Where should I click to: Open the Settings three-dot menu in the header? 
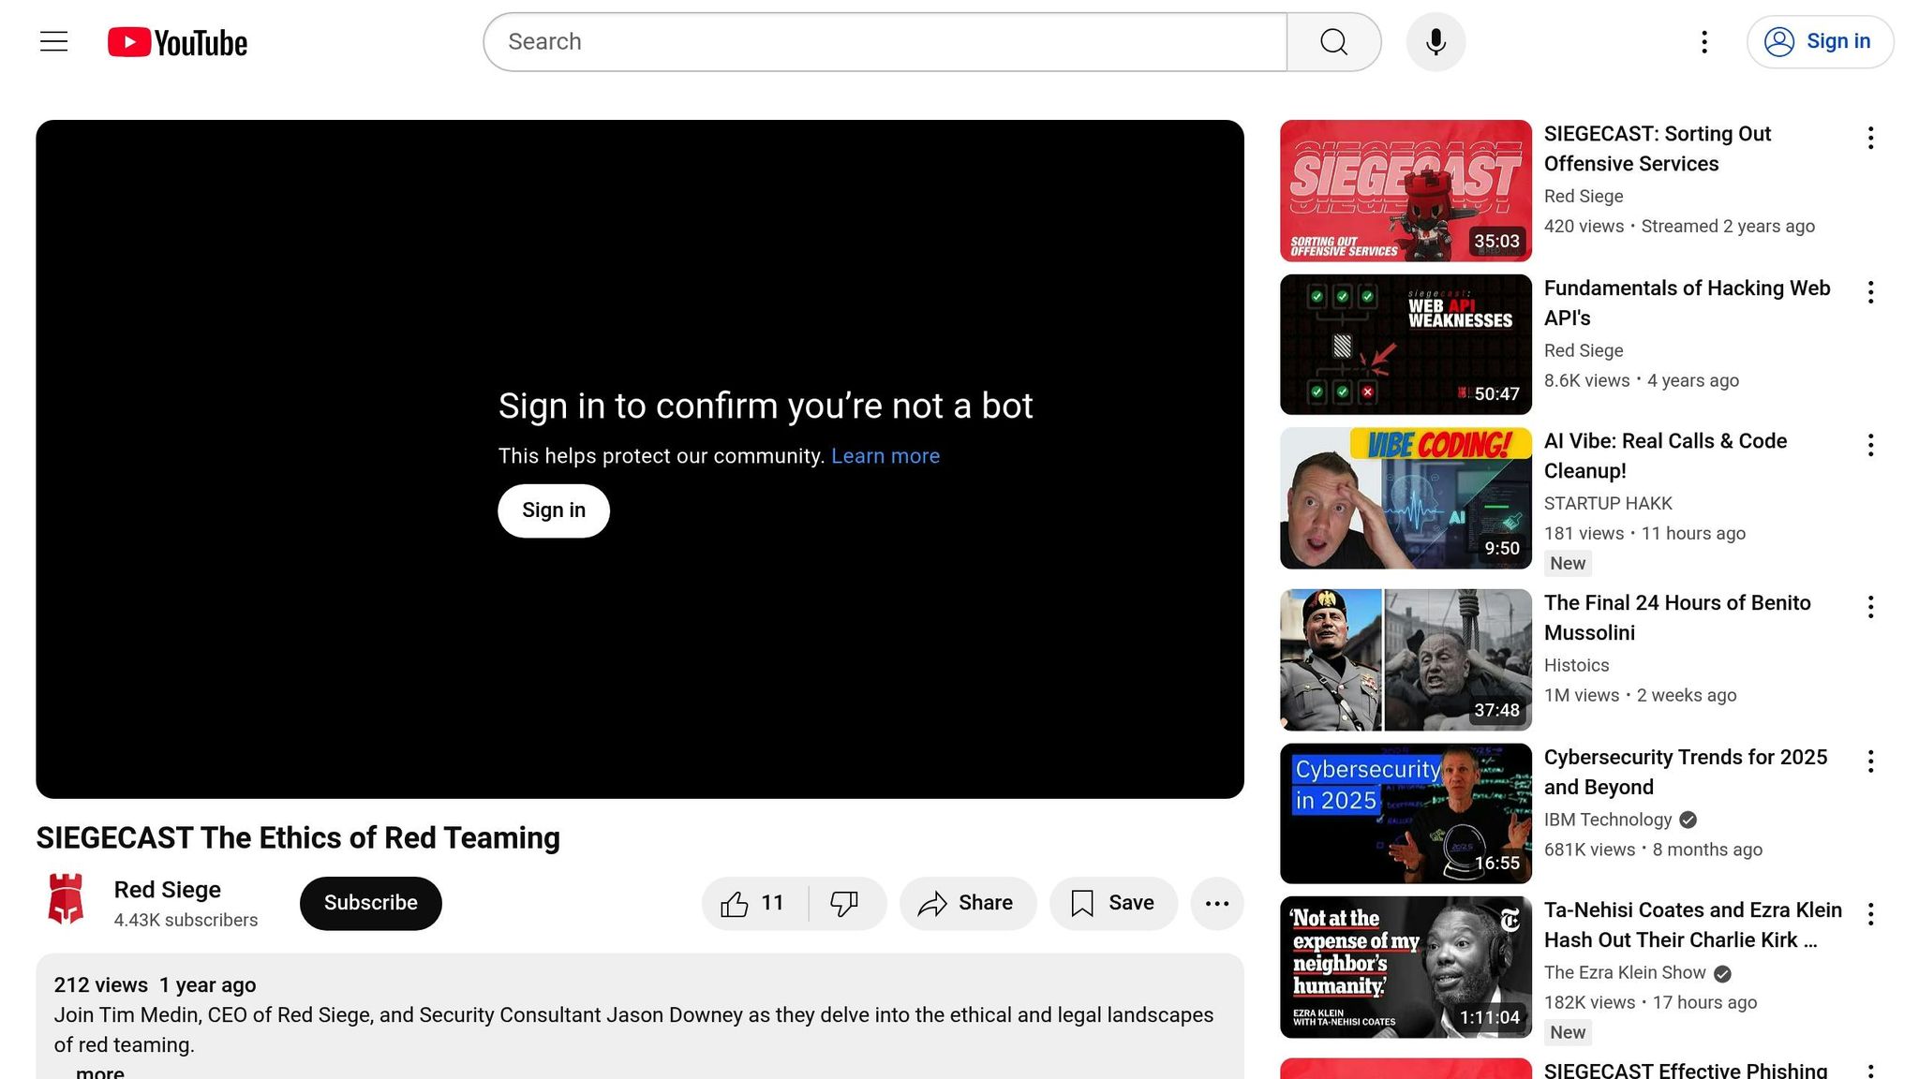tap(1704, 42)
